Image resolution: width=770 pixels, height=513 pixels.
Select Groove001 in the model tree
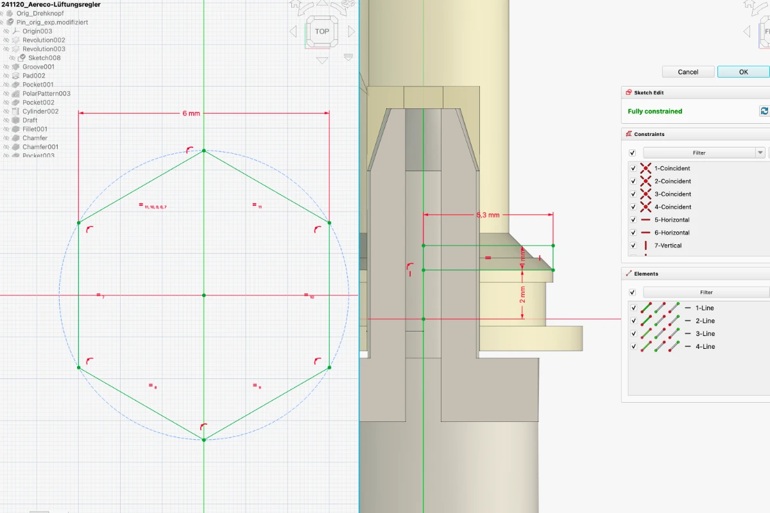point(38,67)
